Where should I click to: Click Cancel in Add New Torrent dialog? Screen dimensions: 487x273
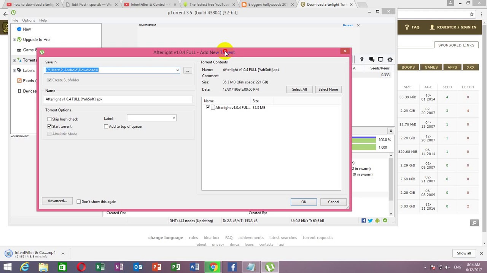pyautogui.click(x=334, y=202)
